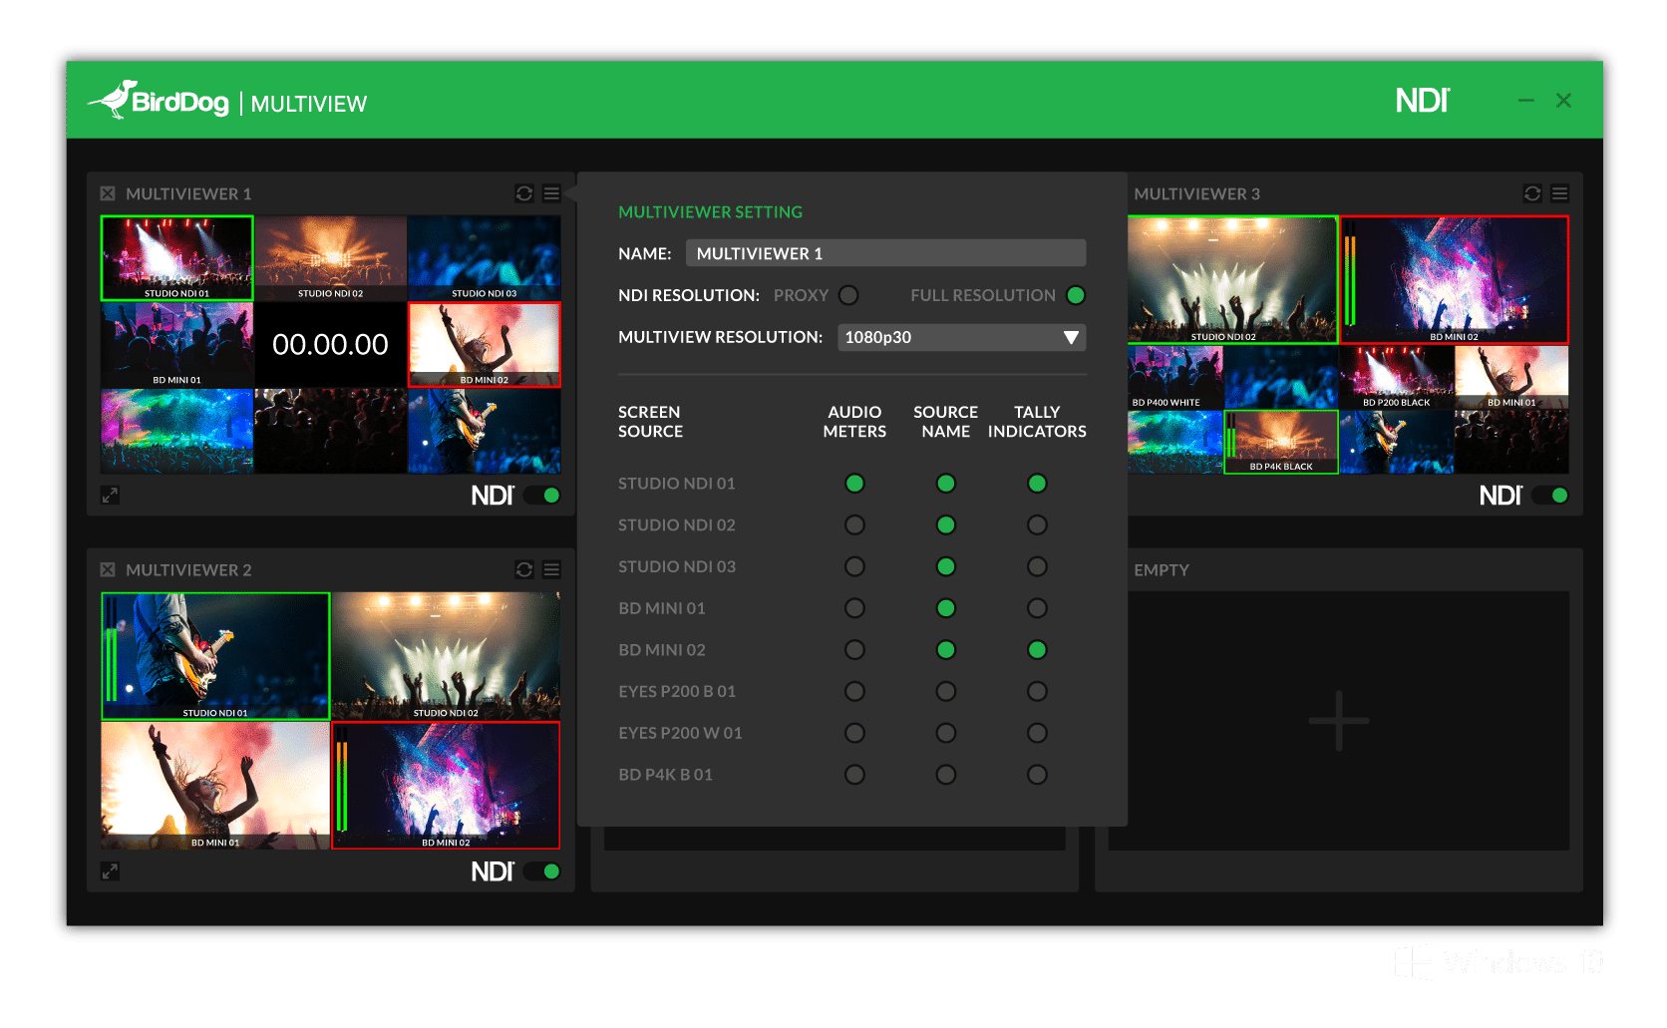Screen dimensions: 1667x1028
Task: Close the Multiviewer 1 panel with X icon
Action: pyautogui.click(x=108, y=193)
